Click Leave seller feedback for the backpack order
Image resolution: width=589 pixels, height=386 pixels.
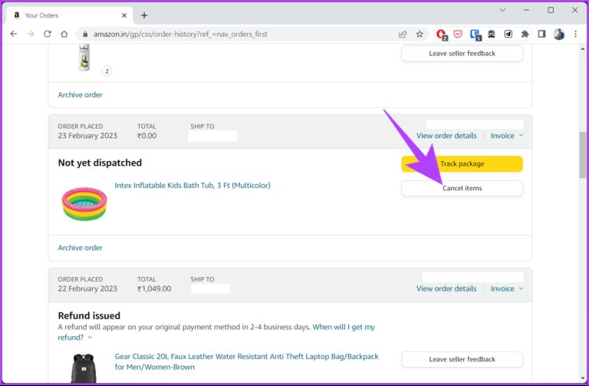click(462, 359)
